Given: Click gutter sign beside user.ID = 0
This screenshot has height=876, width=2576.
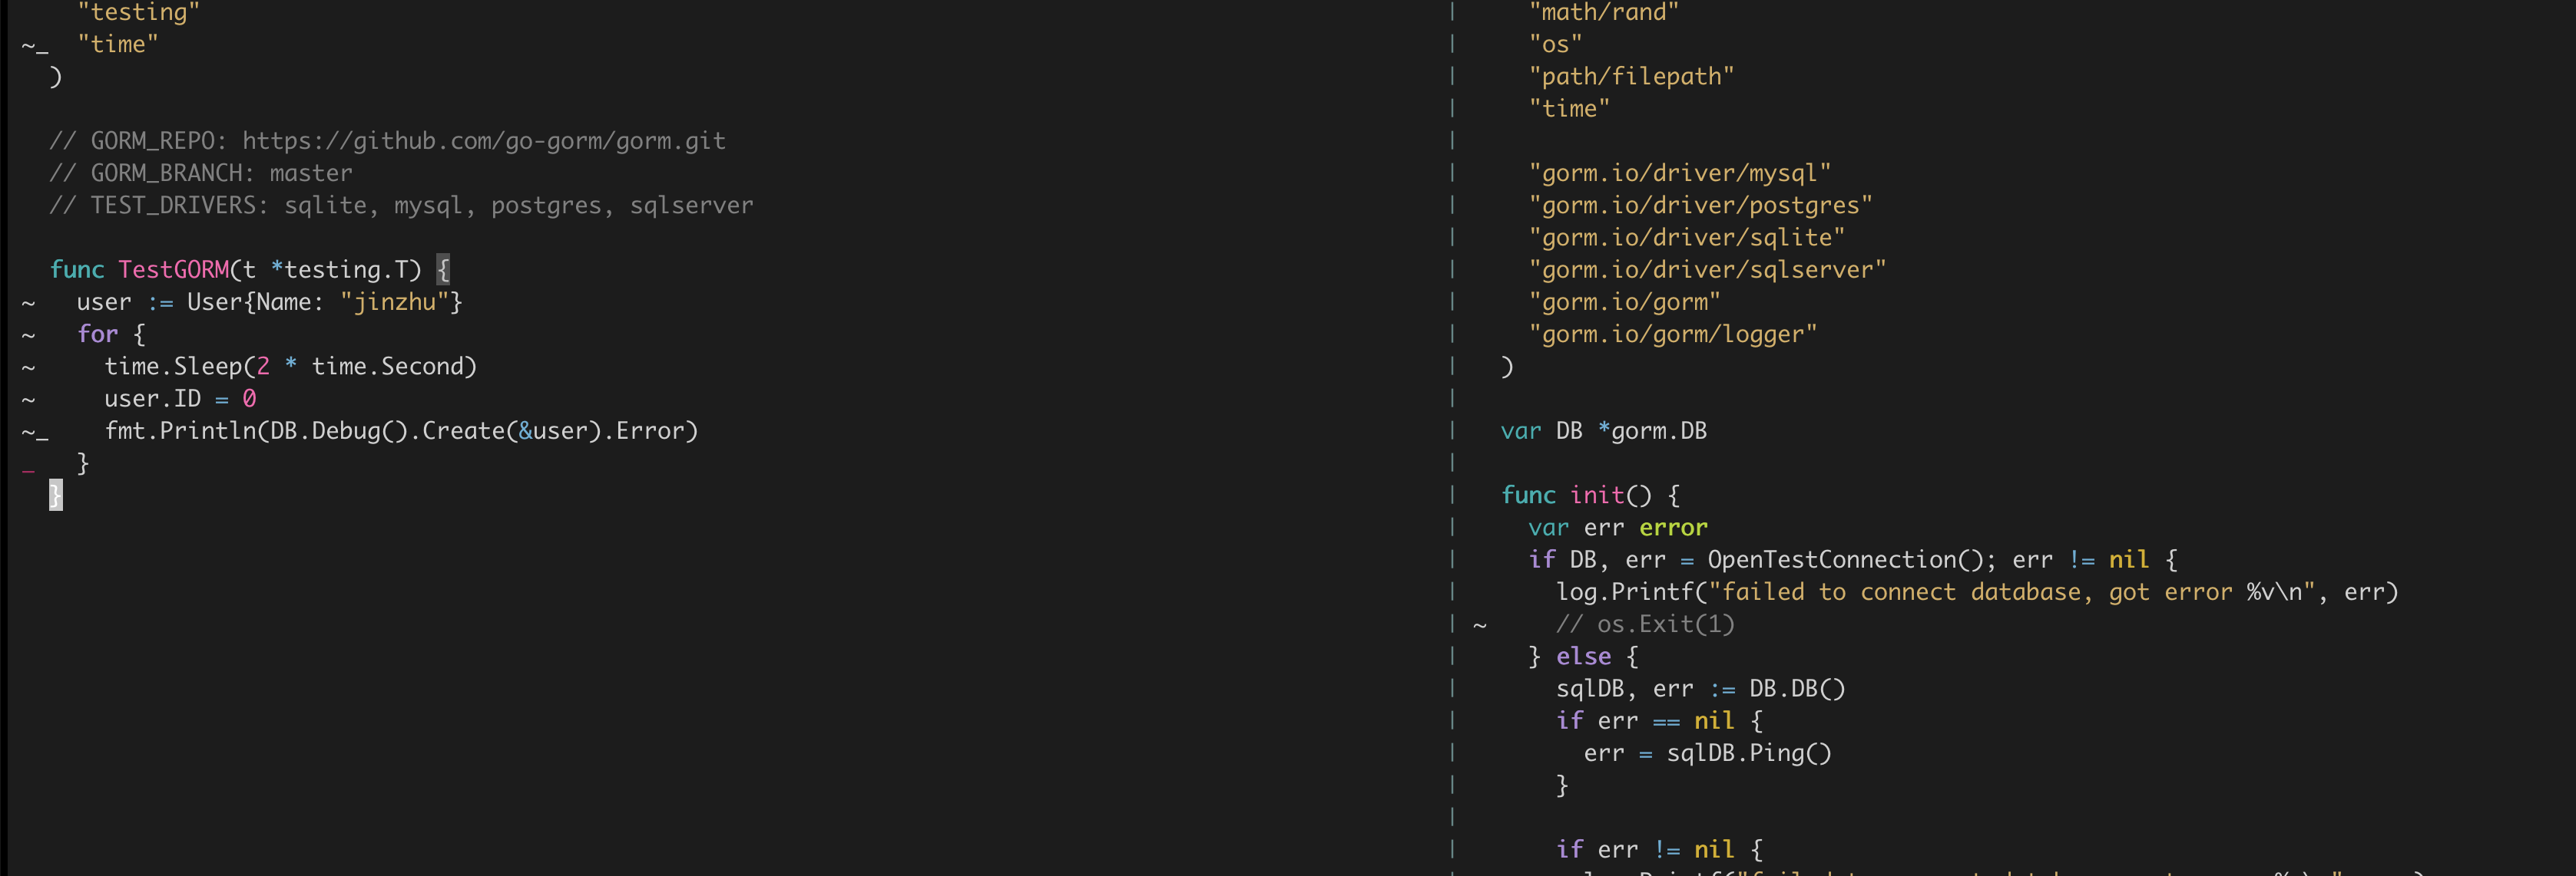Looking at the screenshot, I should [x=28, y=400].
